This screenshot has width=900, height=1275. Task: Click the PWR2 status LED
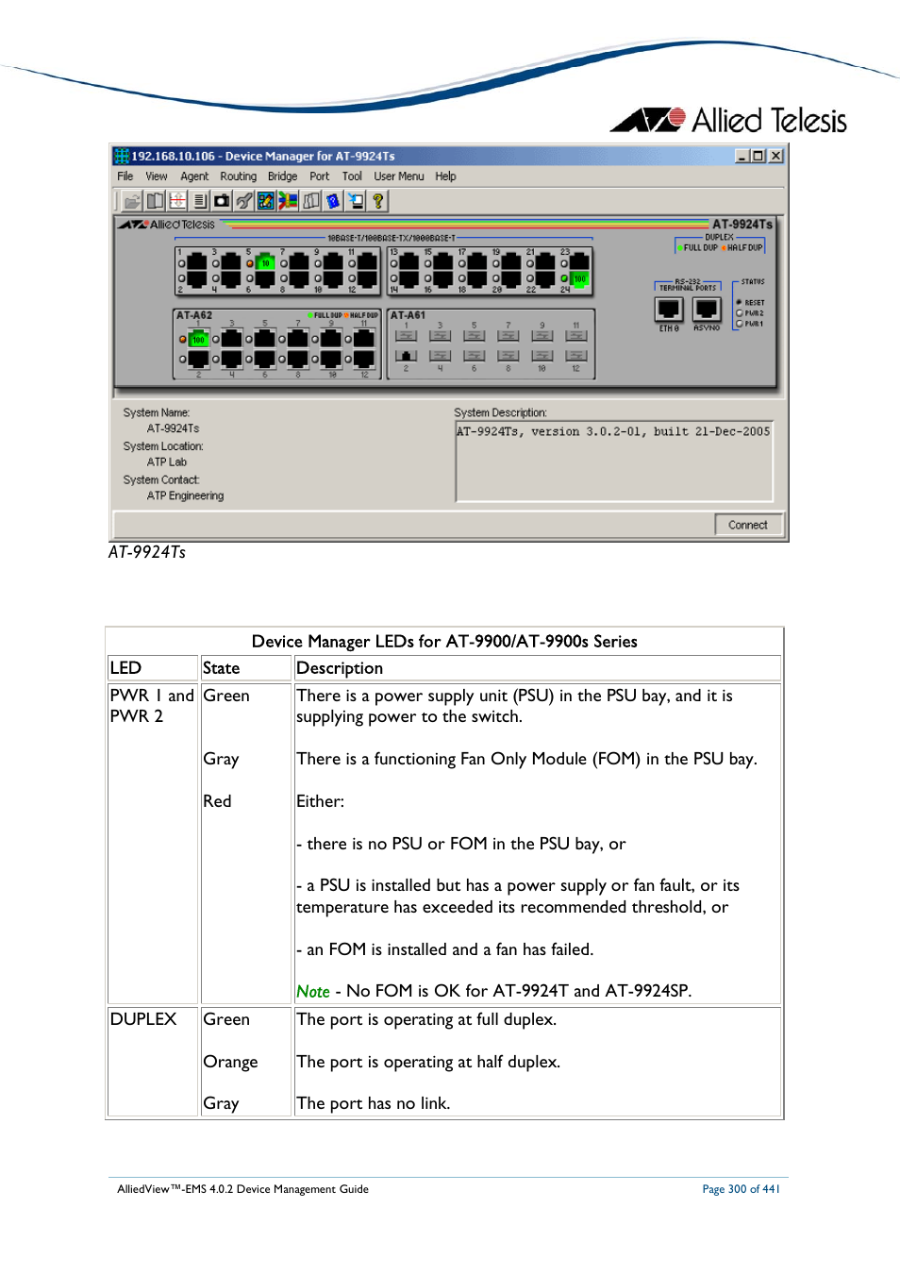pyautogui.click(x=739, y=313)
